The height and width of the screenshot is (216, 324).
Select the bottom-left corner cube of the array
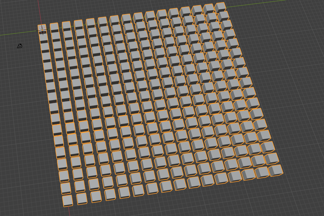click(x=67, y=201)
